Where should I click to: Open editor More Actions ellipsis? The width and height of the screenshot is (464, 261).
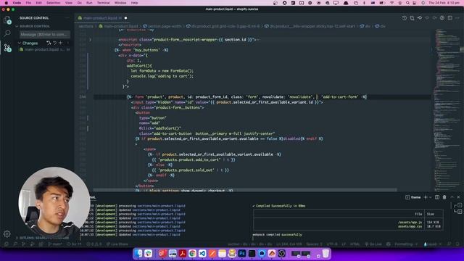[x=457, y=18]
